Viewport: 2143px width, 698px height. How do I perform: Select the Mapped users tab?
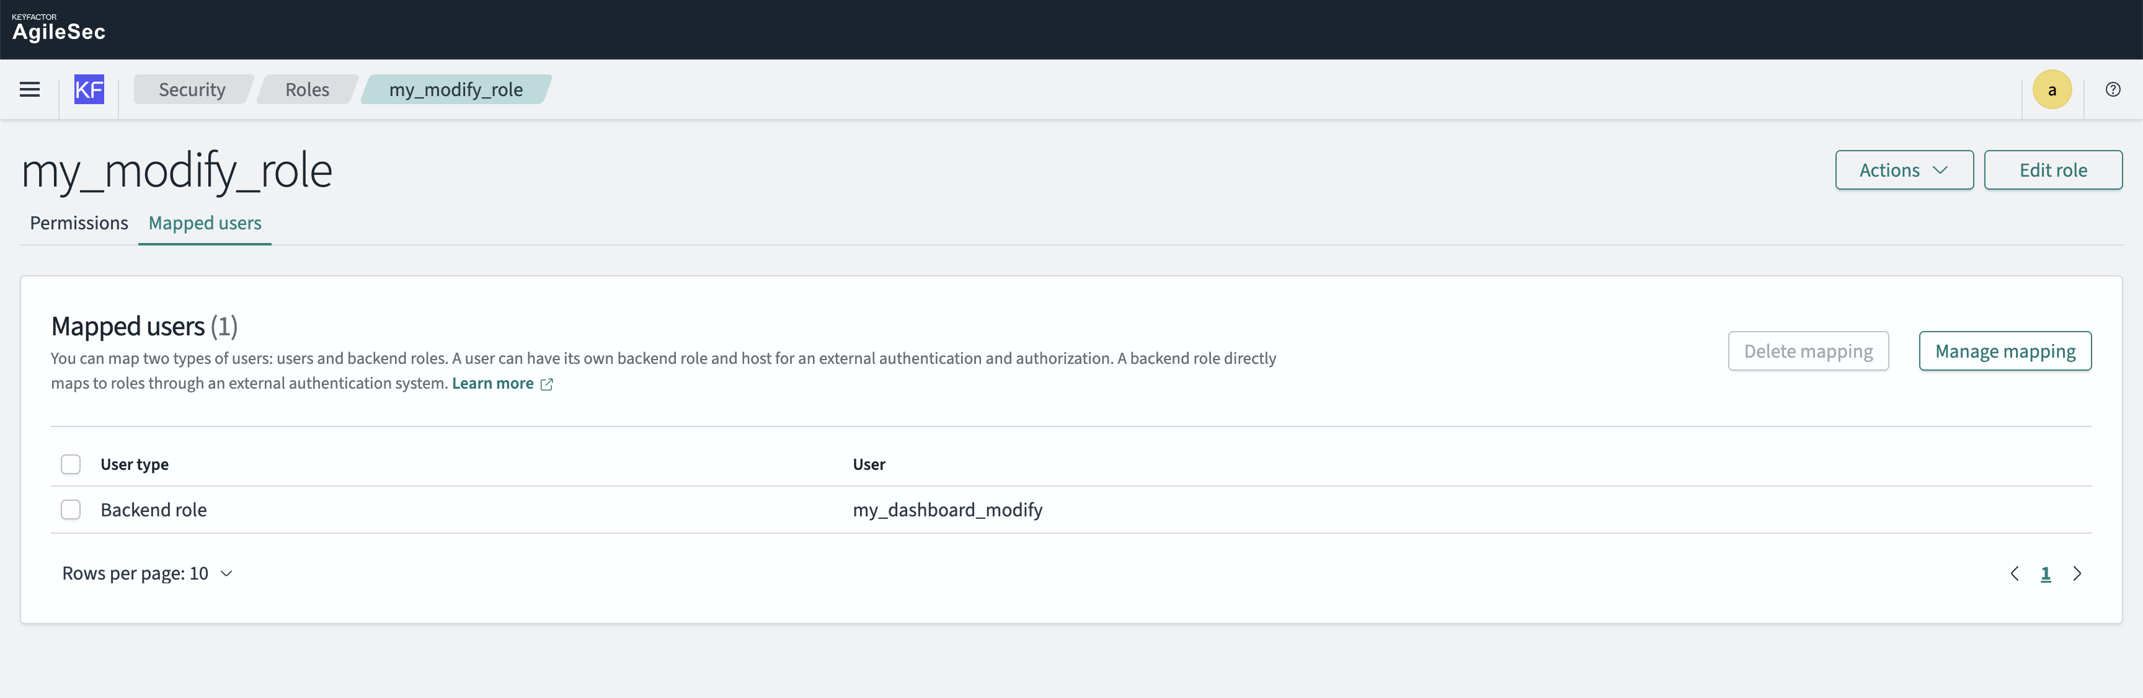[x=205, y=223]
